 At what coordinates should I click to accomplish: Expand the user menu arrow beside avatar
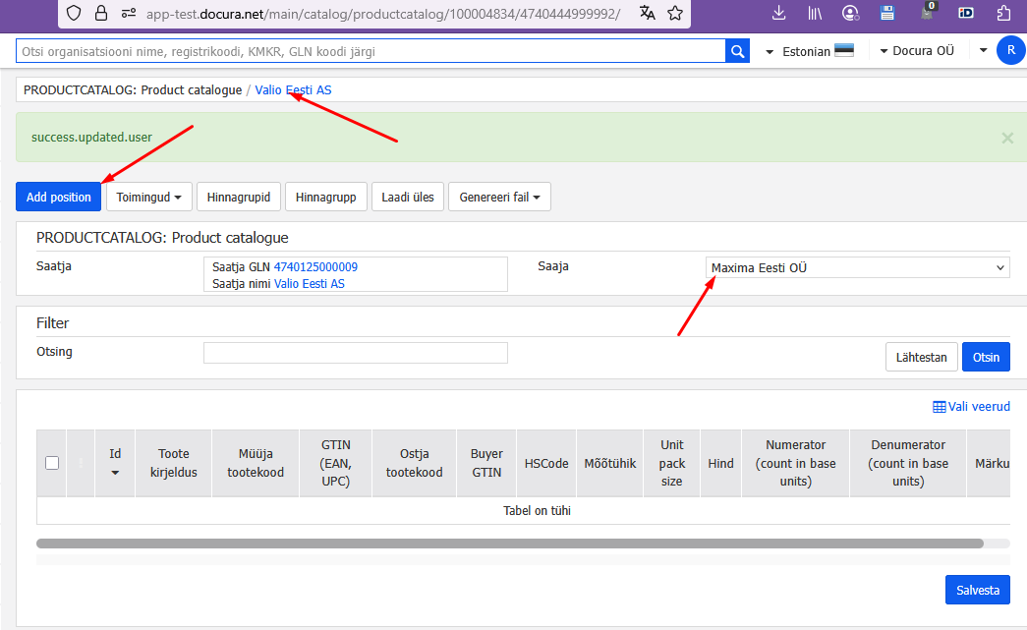(983, 50)
